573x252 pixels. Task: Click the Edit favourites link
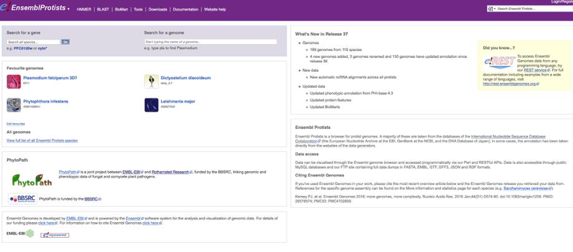click(x=16, y=124)
